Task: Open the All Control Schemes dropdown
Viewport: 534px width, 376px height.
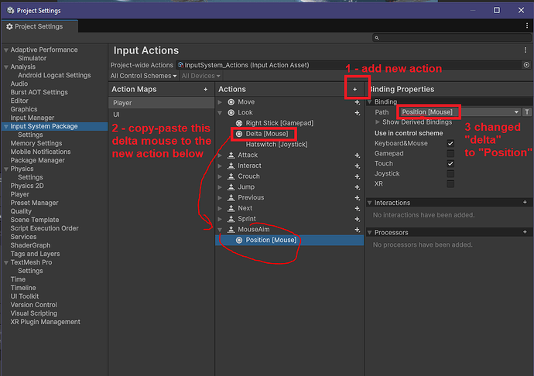Action: (144, 76)
